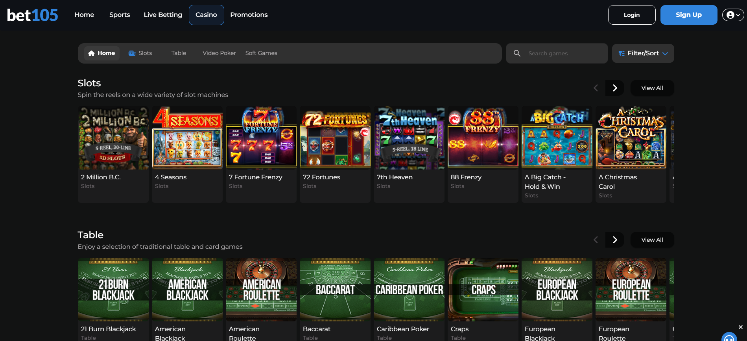Show previous Slots games with left arrow

click(x=596, y=88)
